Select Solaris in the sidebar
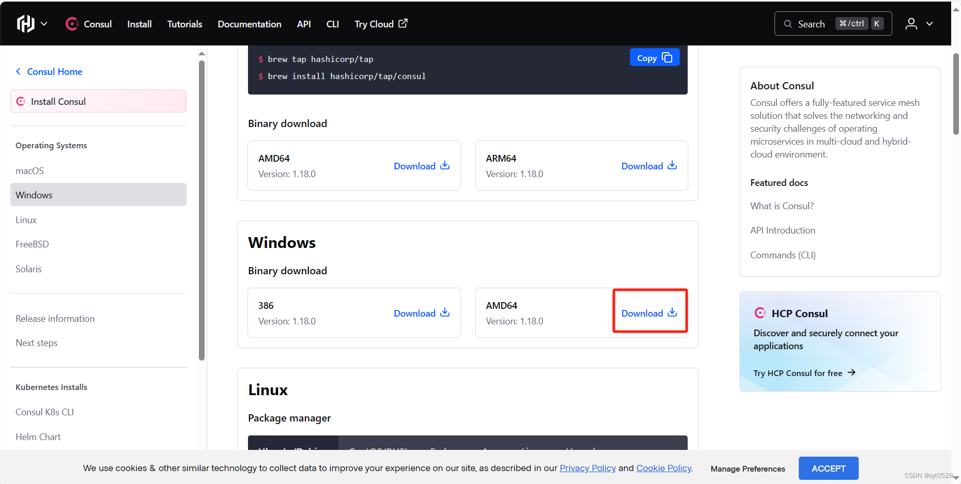Screen dimensions: 961x484 28,269
